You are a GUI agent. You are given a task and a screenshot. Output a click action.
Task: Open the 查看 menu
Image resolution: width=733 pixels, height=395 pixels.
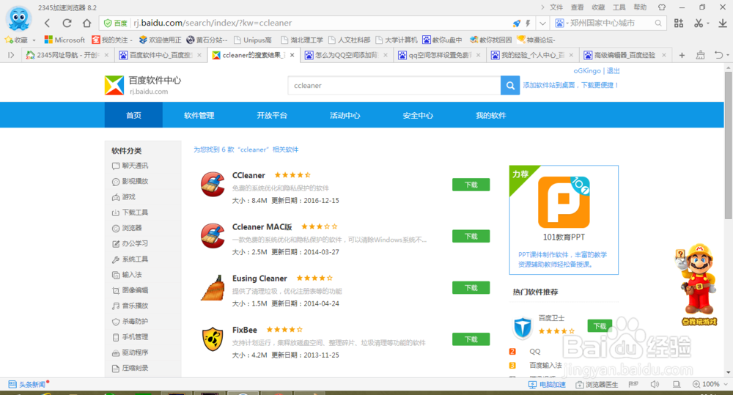578,7
